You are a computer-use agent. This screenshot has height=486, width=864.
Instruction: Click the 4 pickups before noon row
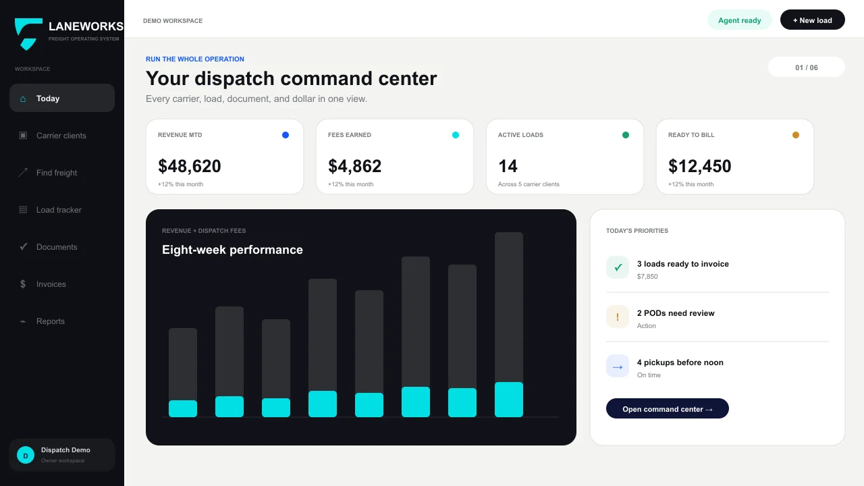pos(718,366)
